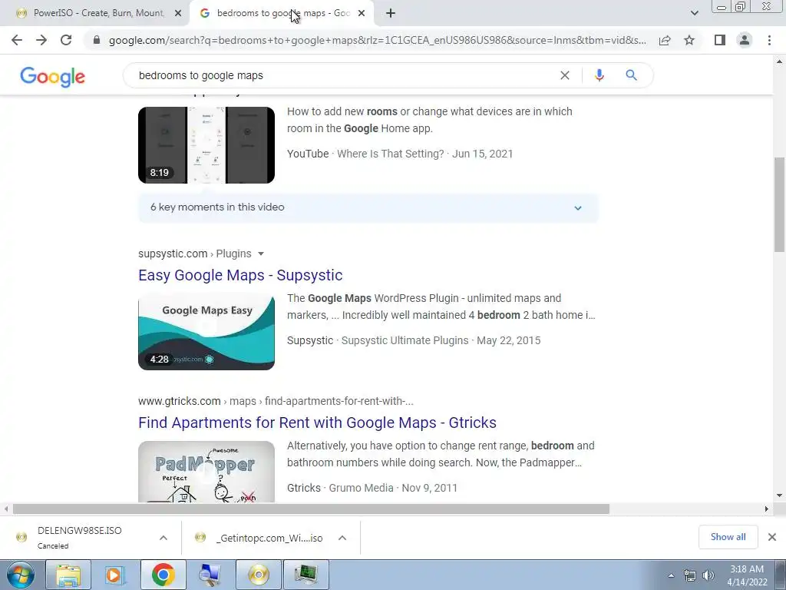
Task: Submit search with magnifier icon
Action: point(631,75)
